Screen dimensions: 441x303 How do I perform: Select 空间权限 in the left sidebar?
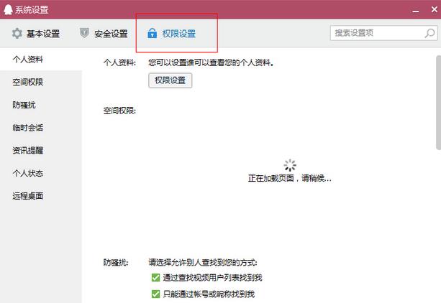click(x=28, y=82)
